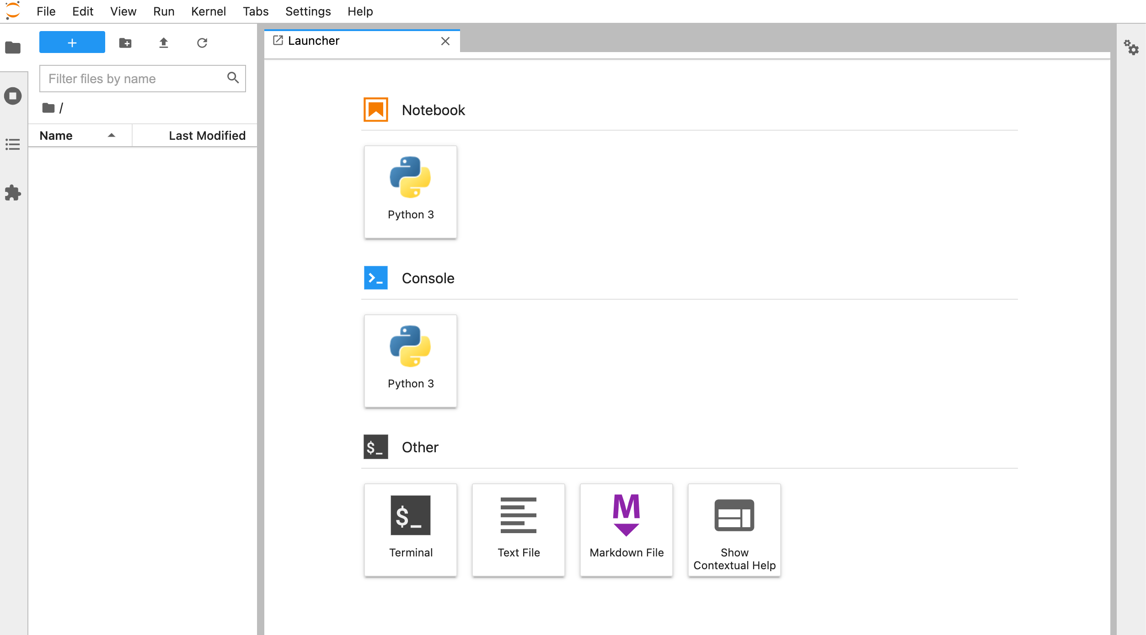Start a Python 3 console

point(410,360)
